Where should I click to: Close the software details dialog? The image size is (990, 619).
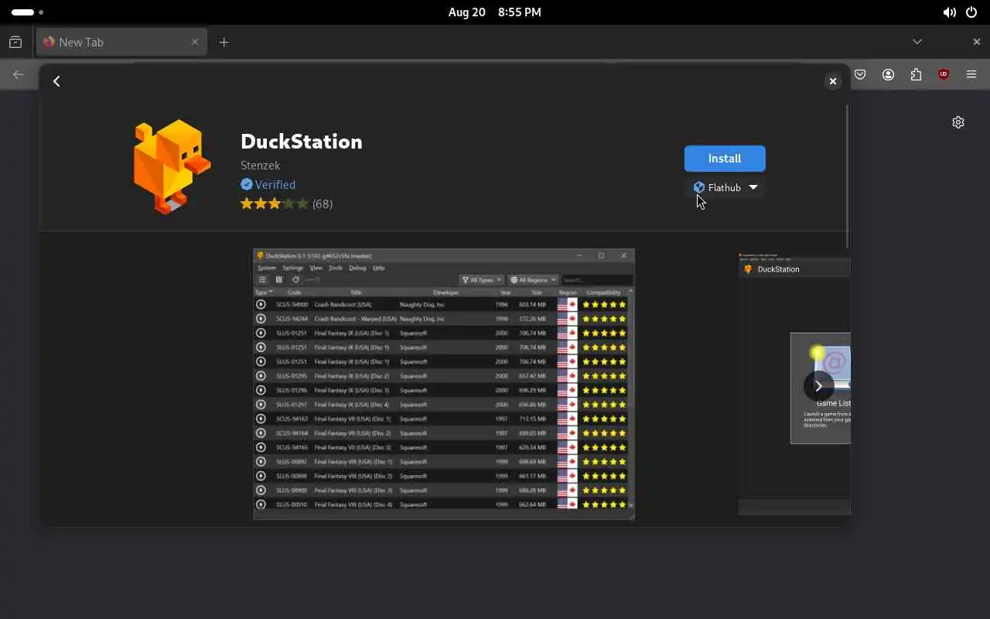pos(833,81)
